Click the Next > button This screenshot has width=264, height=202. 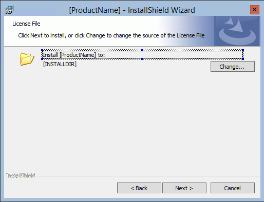coord(184,188)
